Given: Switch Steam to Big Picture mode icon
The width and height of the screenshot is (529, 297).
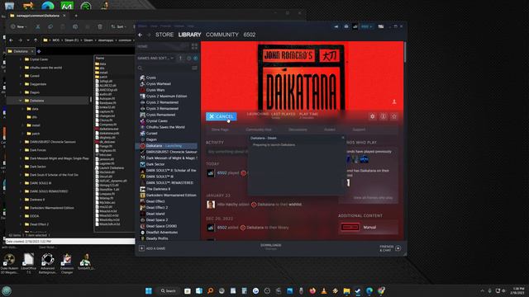Looking at the screenshot, I should point(380,26).
